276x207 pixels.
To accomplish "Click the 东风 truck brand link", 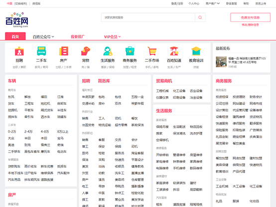I will coord(11,97).
